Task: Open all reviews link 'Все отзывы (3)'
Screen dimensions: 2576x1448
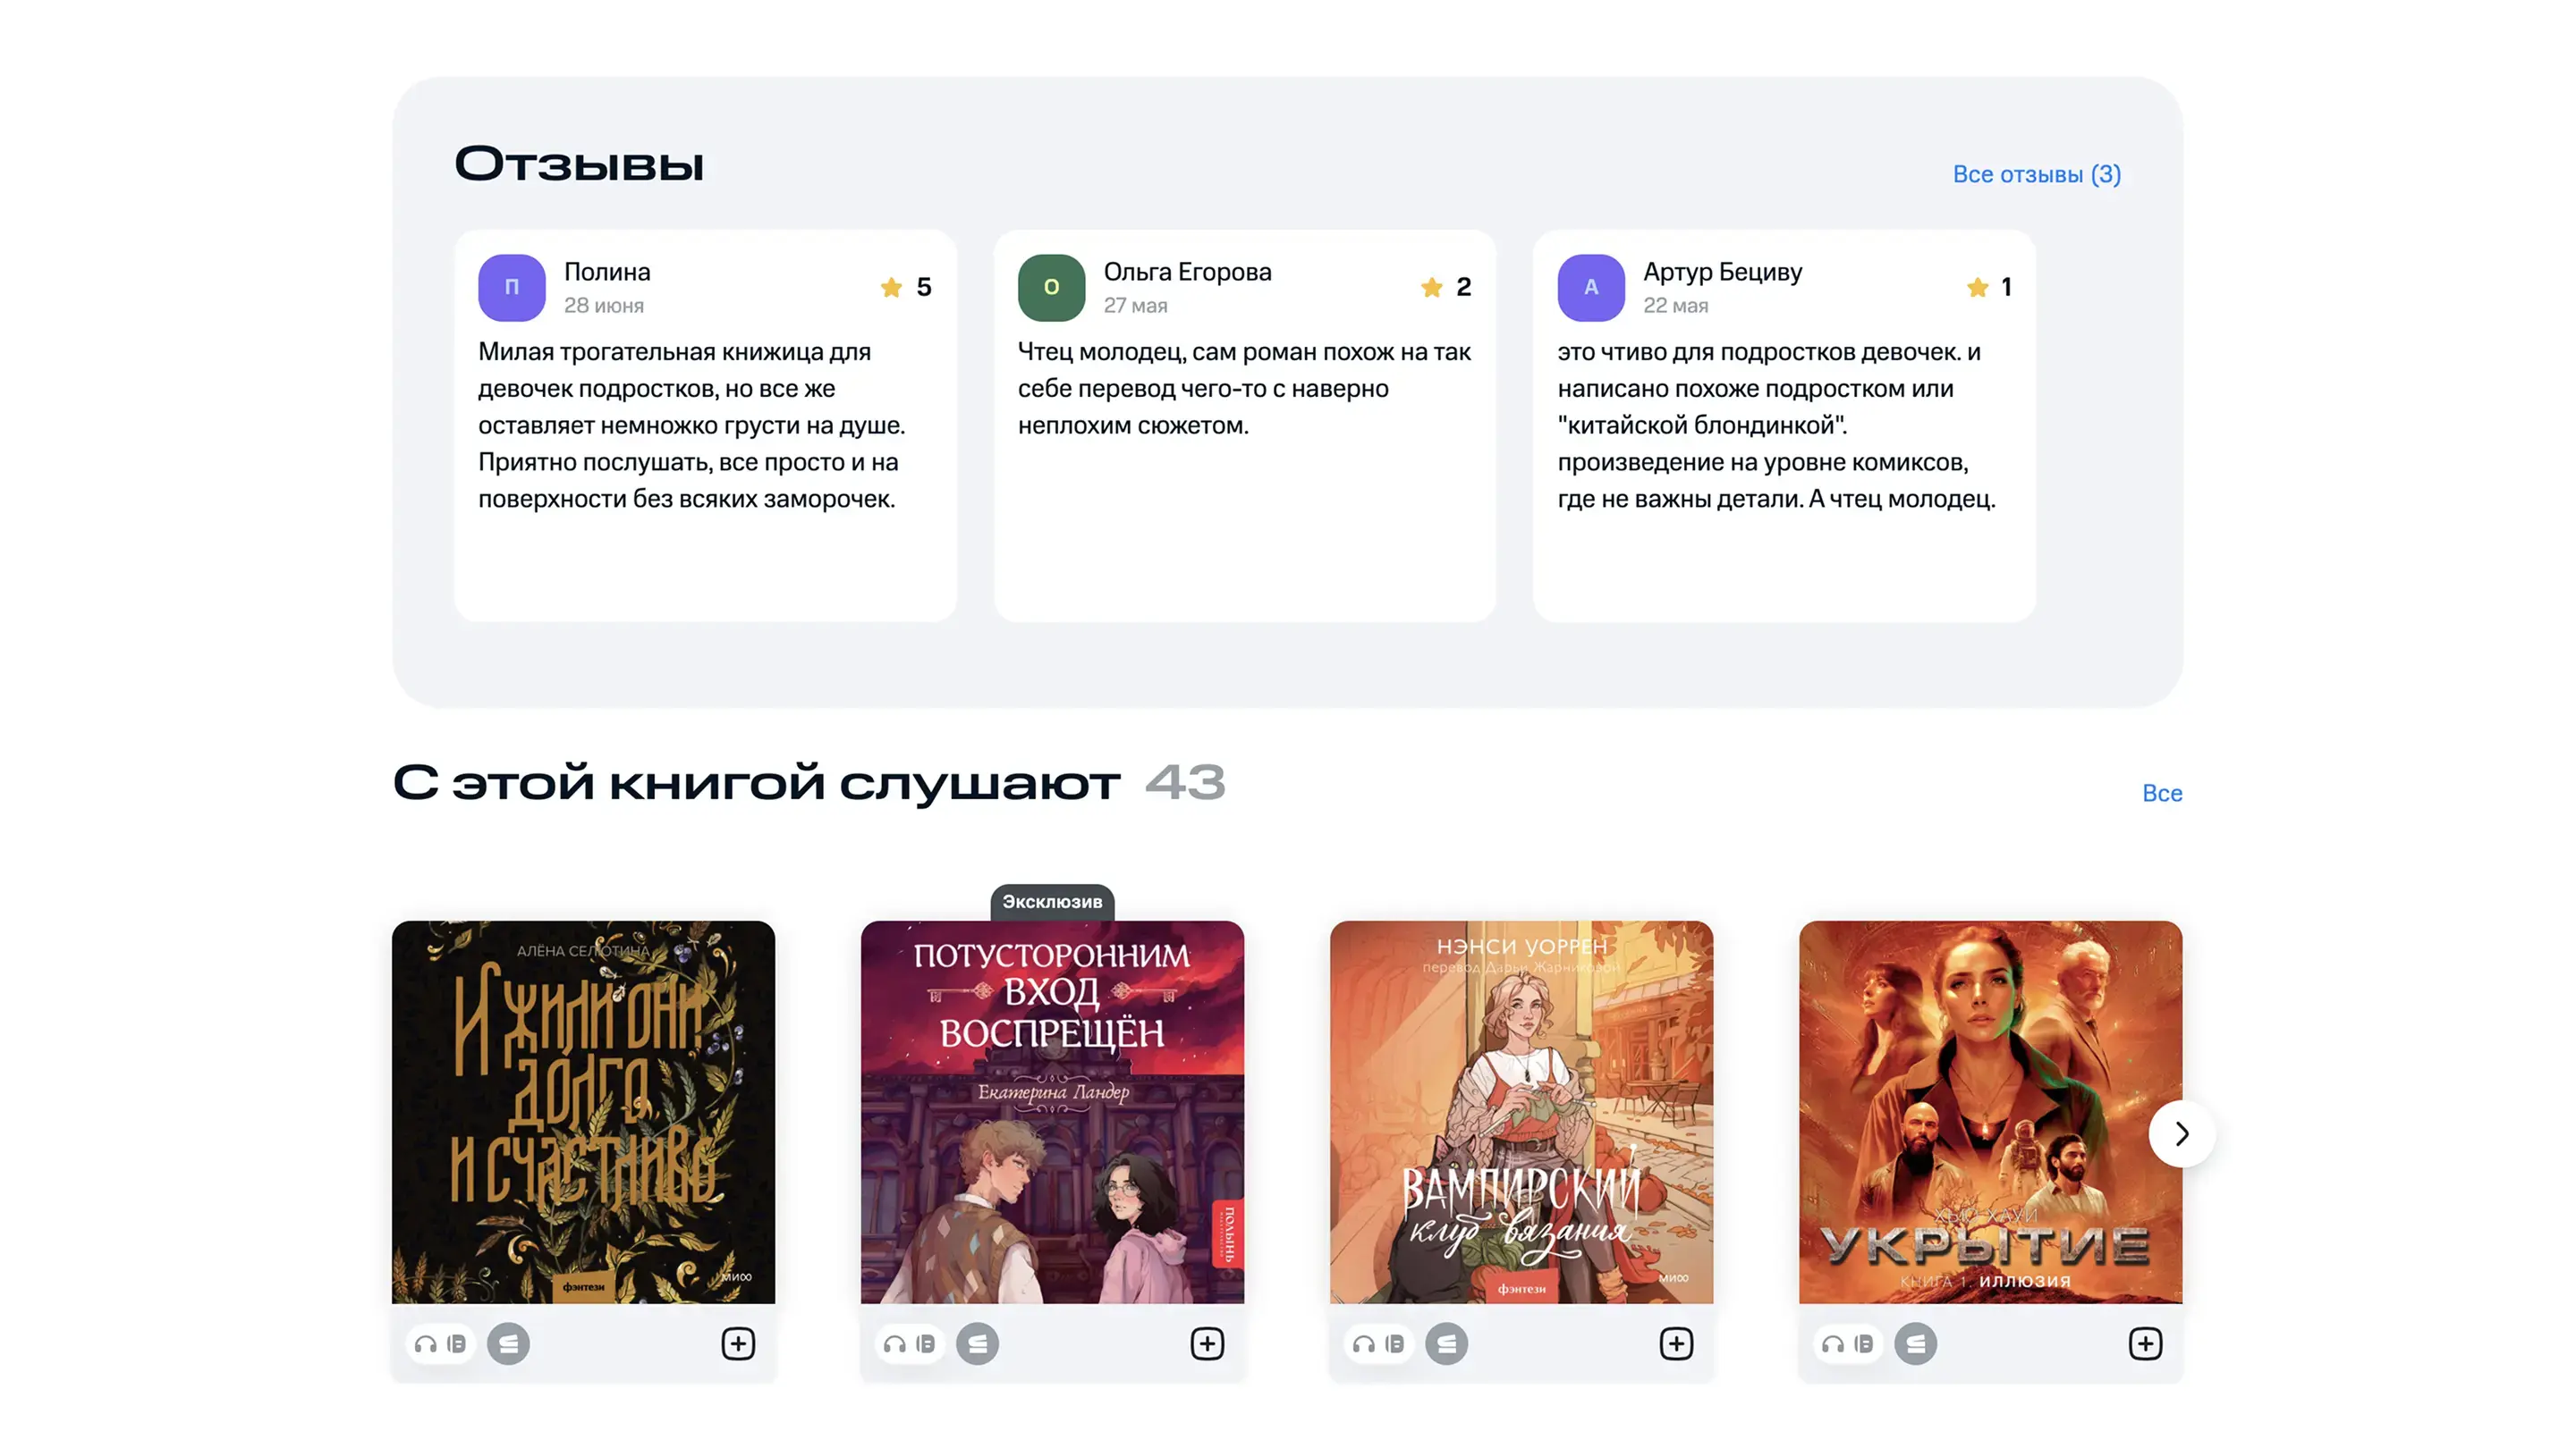Action: click(2036, 174)
